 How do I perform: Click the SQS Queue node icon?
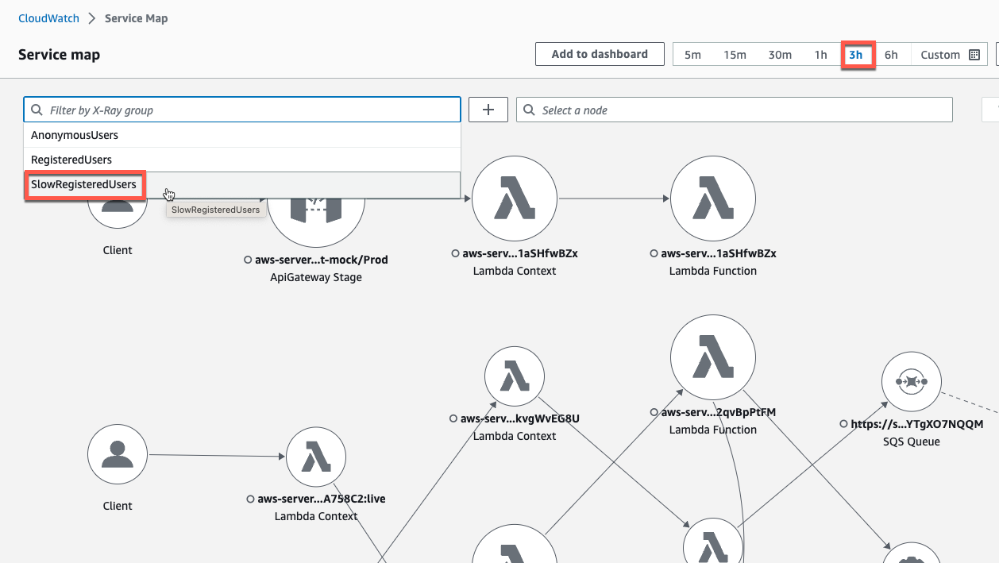(912, 382)
